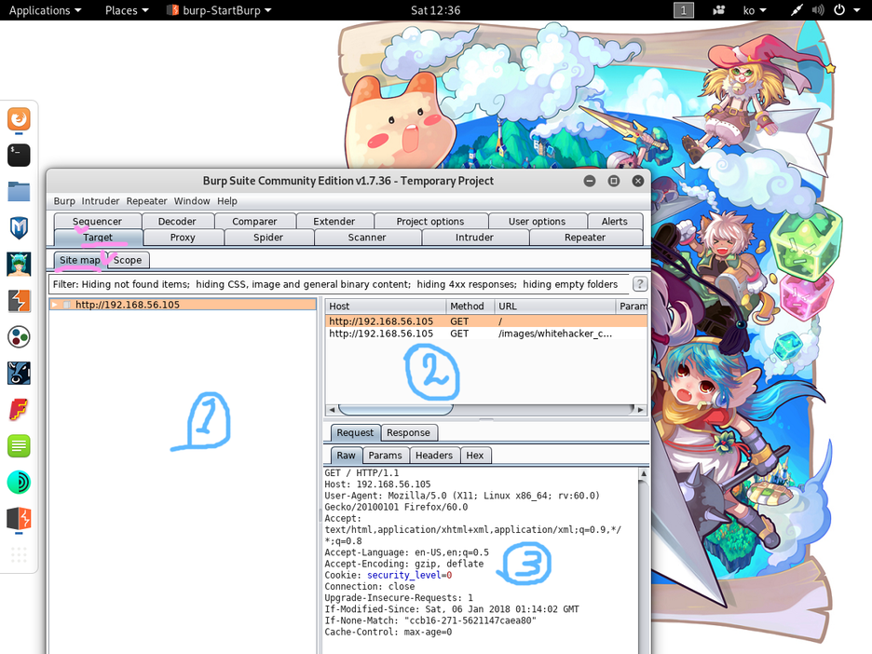
Task: Select the running Burp dock icon
Action: point(19,518)
